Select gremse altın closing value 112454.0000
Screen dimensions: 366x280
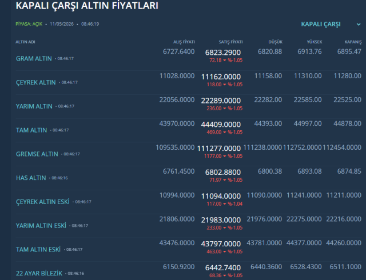point(342,147)
